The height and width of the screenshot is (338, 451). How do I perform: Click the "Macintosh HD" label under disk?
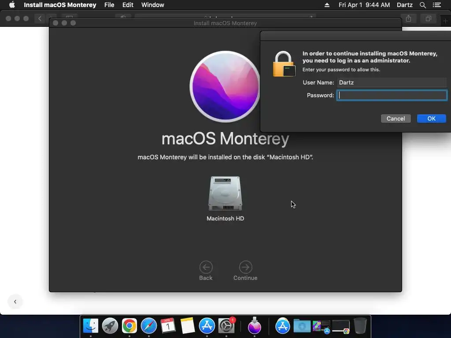[225, 218]
